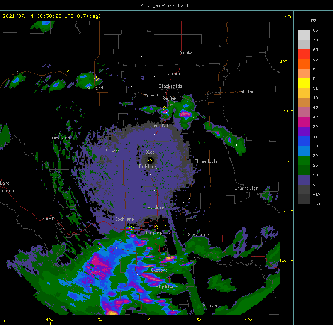
Task: Click the Vulcan town label
Action: click(x=210, y=306)
